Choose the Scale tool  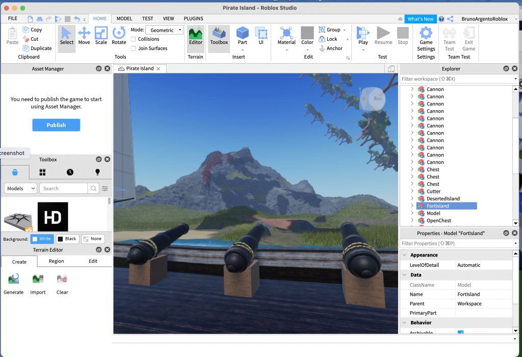coord(101,36)
